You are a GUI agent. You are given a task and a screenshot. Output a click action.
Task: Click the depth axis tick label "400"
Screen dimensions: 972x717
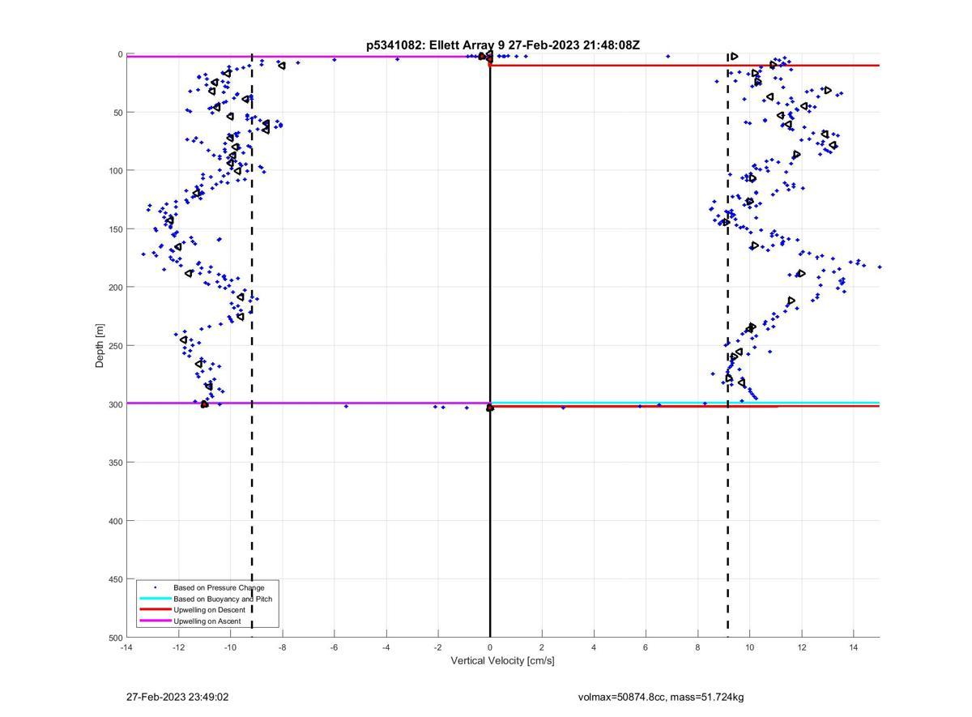pos(116,521)
